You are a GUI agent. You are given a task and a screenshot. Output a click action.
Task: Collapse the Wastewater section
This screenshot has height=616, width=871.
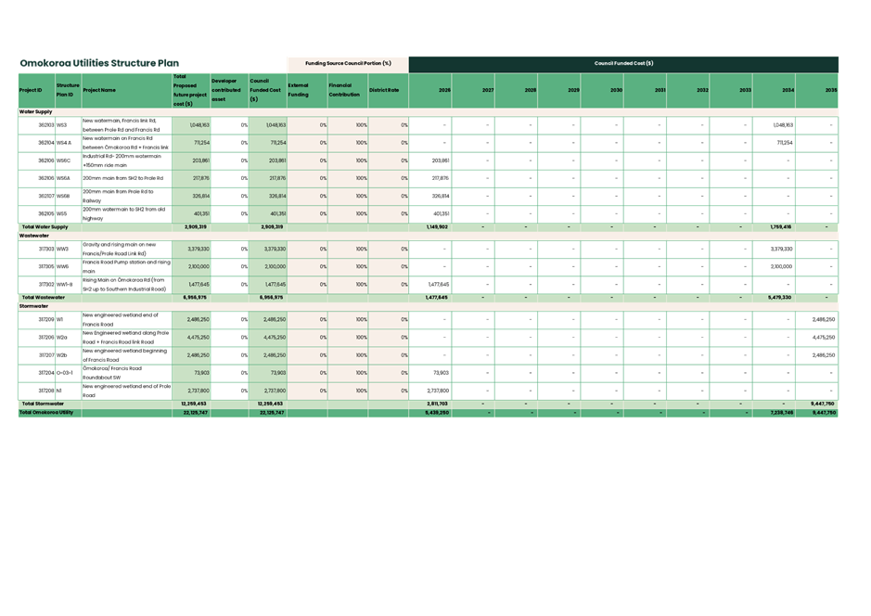coord(35,236)
